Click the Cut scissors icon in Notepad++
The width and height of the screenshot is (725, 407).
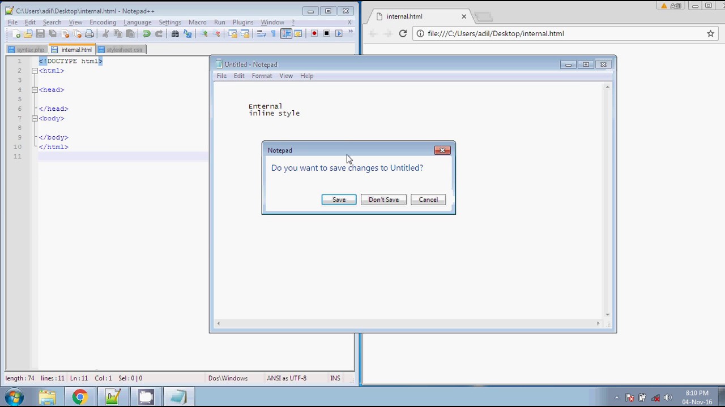[105, 34]
